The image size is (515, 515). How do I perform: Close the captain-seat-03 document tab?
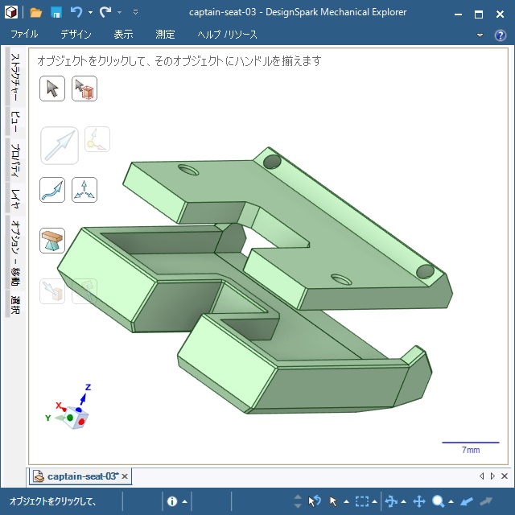pyautogui.click(x=125, y=476)
